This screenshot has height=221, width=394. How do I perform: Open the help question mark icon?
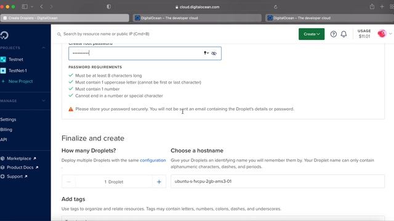tap(334, 34)
